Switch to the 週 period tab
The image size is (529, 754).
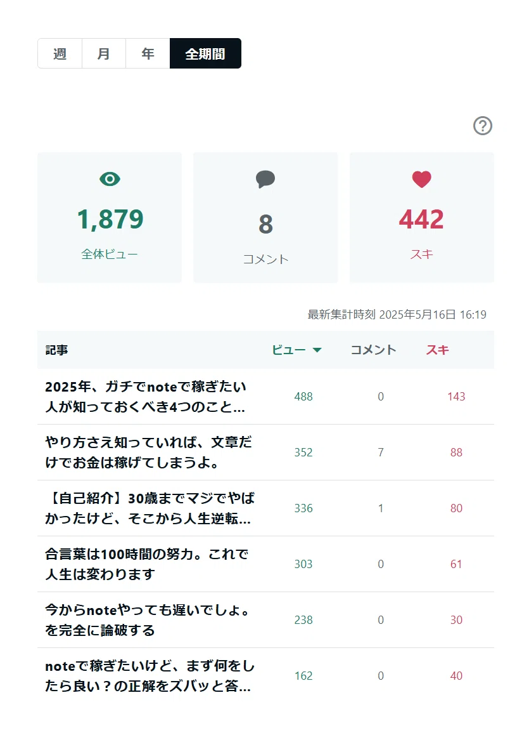60,53
